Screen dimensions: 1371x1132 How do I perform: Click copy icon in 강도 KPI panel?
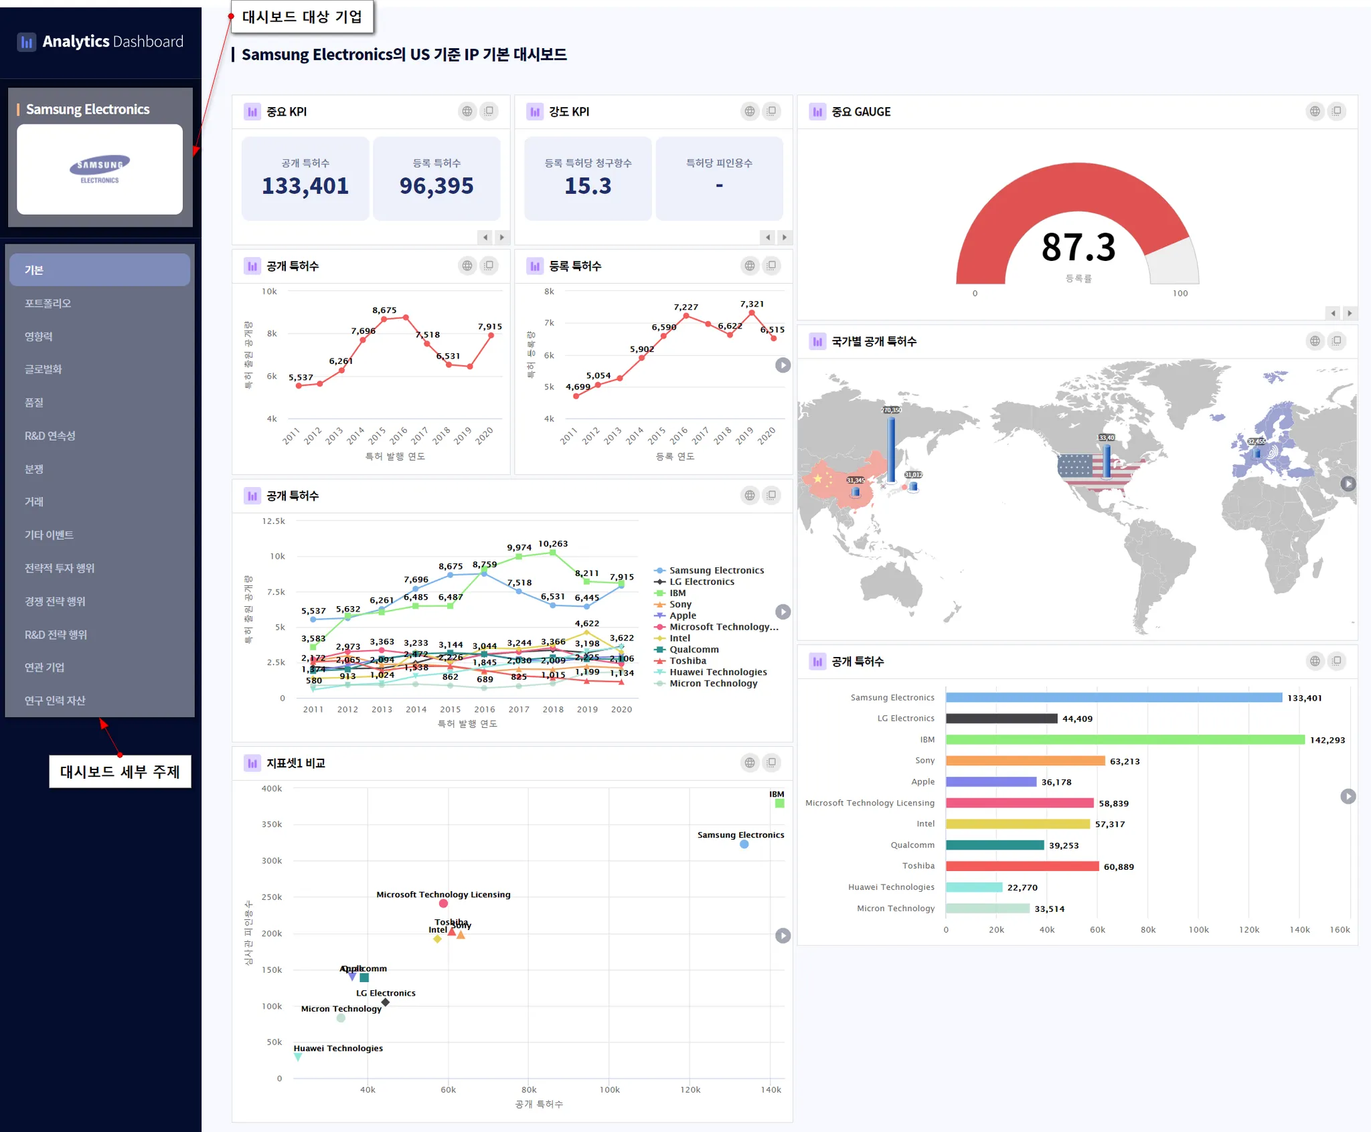point(772,112)
